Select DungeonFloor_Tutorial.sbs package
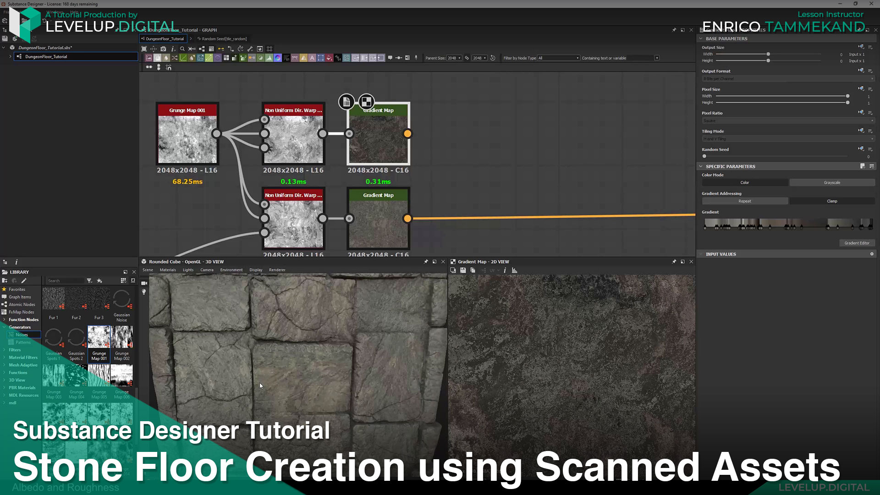The height and width of the screenshot is (495, 880). [45, 48]
